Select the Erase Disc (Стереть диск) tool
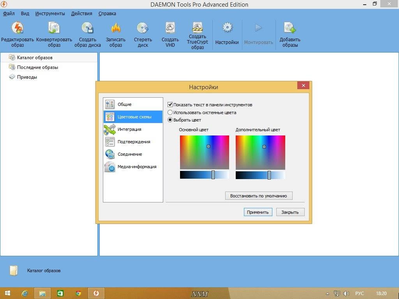 click(143, 28)
